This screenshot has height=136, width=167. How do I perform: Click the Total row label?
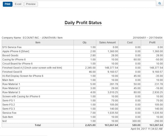point(38,125)
